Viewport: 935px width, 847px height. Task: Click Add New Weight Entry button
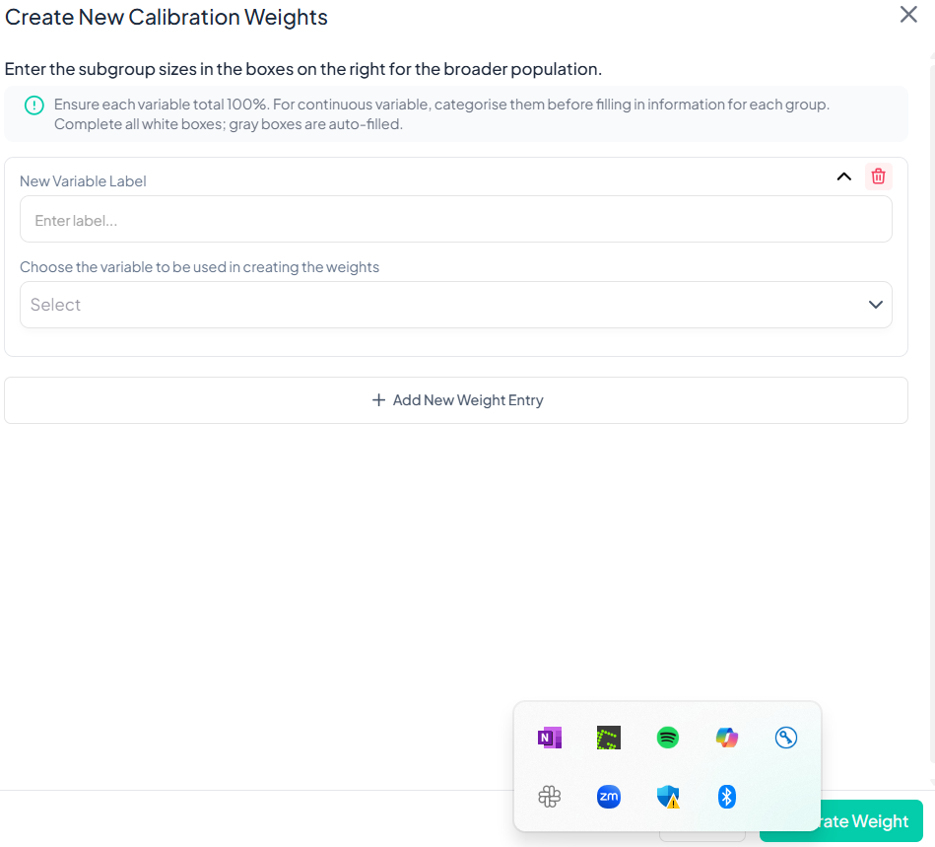455,400
